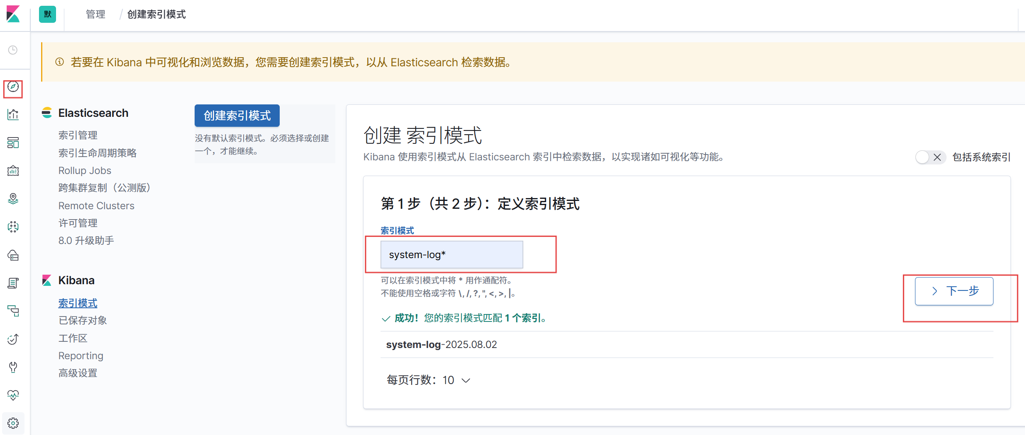Click the Elasticsearch section logo icon
Image resolution: width=1025 pixels, height=435 pixels.
pyautogui.click(x=47, y=113)
